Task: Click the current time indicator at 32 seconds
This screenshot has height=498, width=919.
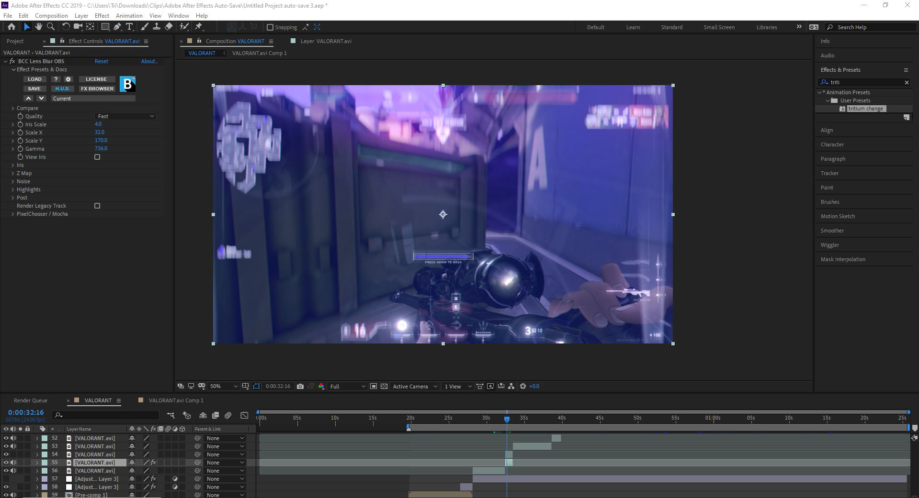Action: click(x=507, y=419)
